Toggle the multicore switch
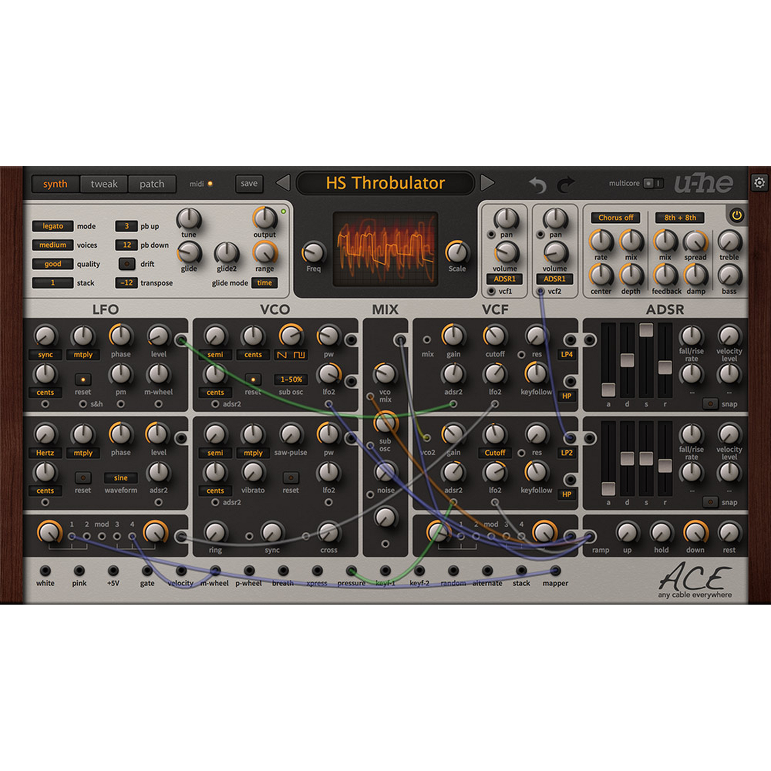Screen dimensions: 771x771 653,183
